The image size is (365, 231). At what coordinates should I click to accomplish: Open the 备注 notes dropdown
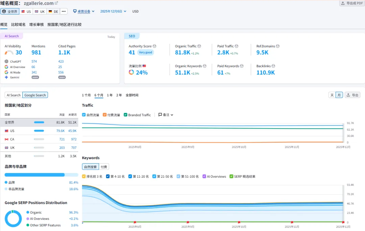tap(166, 115)
